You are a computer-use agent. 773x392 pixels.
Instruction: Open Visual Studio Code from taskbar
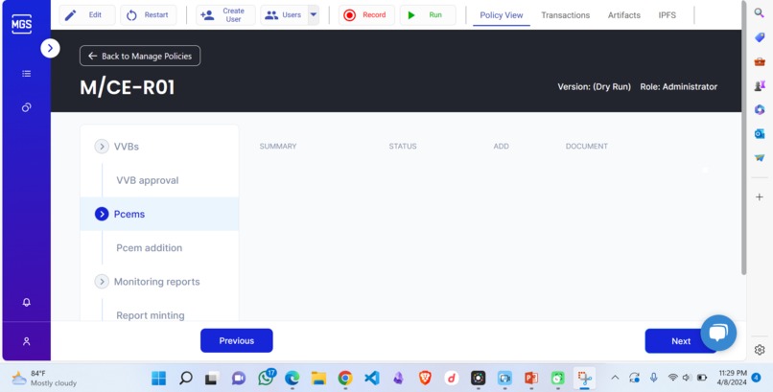pyautogui.click(x=372, y=379)
